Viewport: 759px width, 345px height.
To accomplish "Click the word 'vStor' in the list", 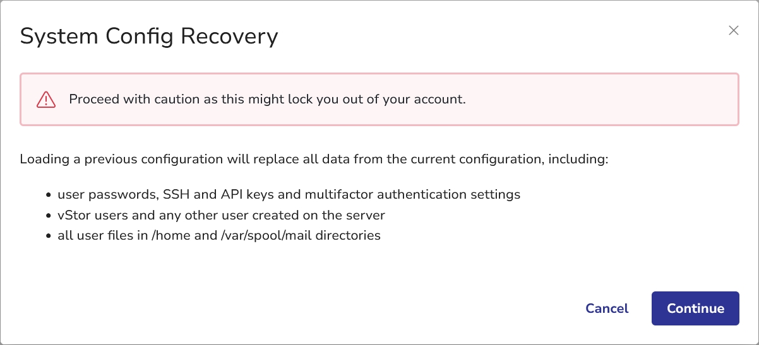I will 73,215.
